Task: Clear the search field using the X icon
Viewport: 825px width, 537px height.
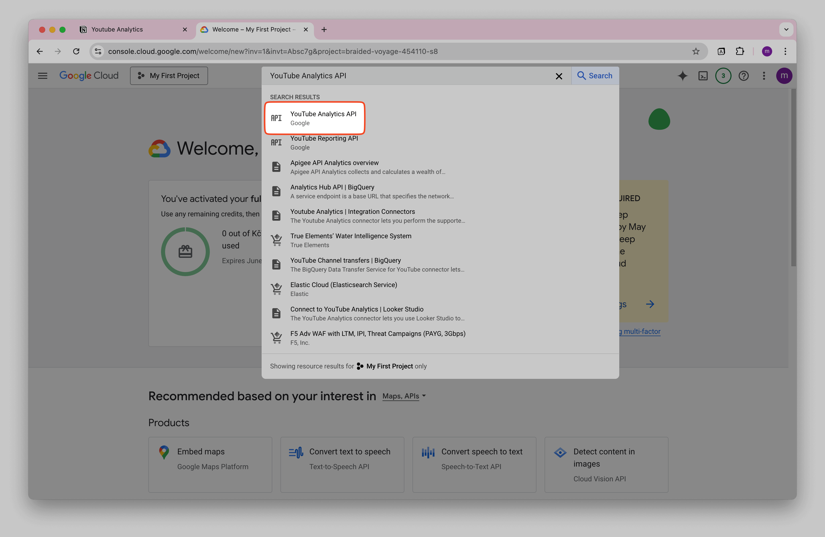Action: [x=559, y=76]
